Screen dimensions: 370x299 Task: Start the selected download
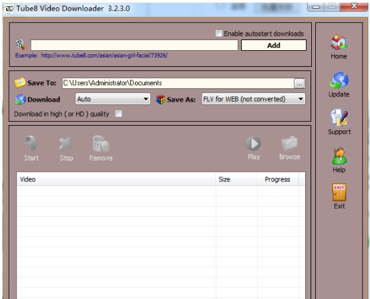[31, 148]
